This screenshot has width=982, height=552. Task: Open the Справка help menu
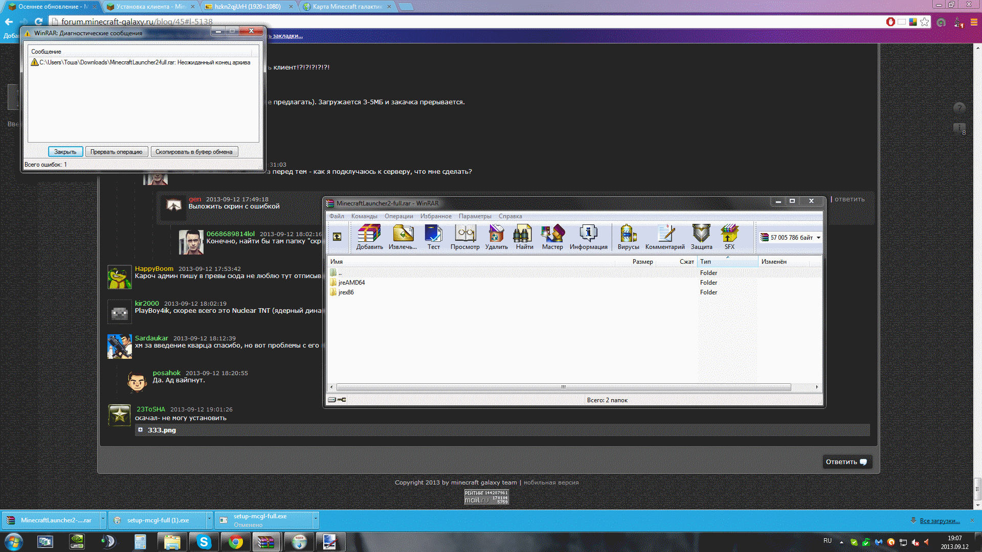(510, 216)
